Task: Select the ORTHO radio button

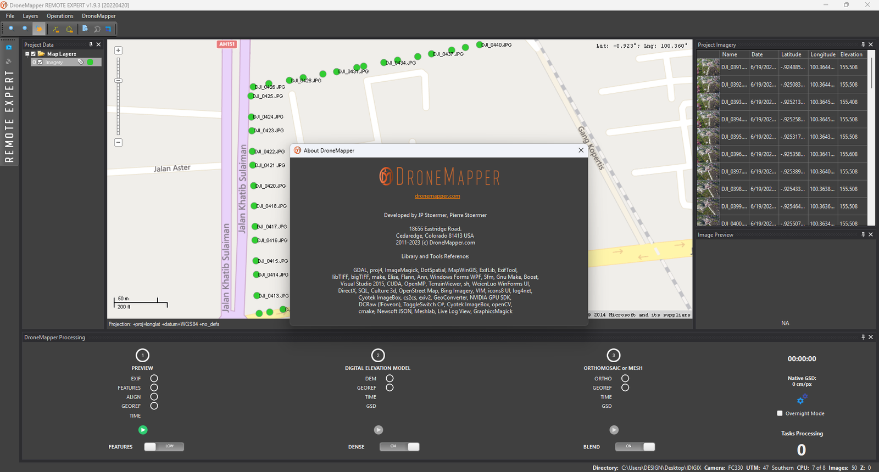Action: (x=625, y=378)
